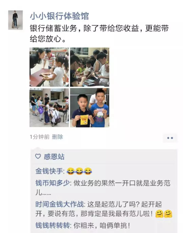The height and width of the screenshot is (233, 183).
Task: Open commenter 金钱快手's profile
Action: coord(49,171)
